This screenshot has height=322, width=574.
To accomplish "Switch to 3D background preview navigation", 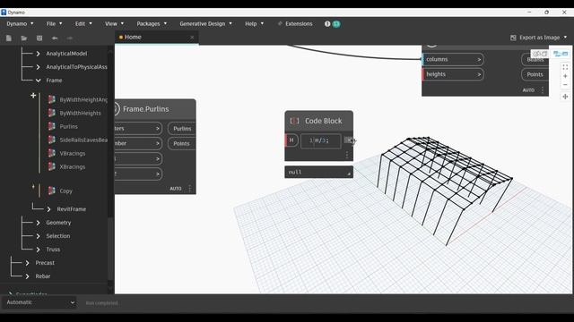I will (540, 54).
